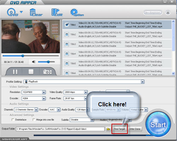
Task: Click the Clear trash can icon
Action: [x=36, y=12]
